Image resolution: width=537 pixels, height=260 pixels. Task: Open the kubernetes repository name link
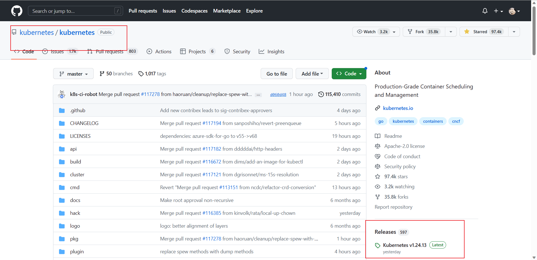coord(77,32)
